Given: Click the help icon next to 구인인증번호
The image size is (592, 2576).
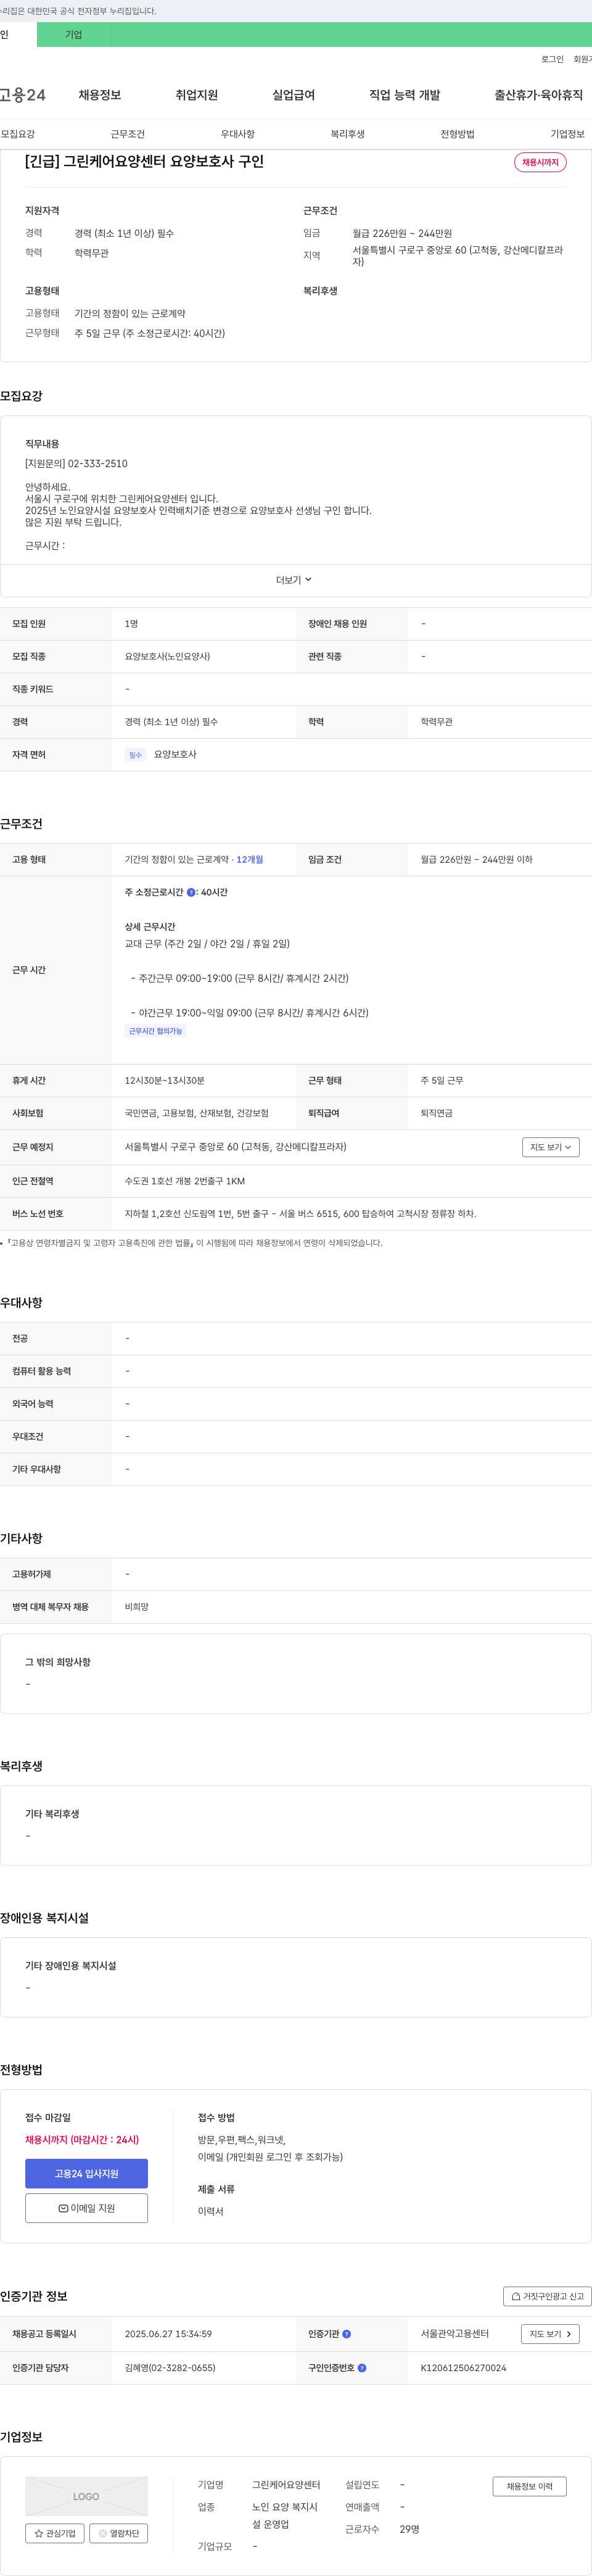Looking at the screenshot, I should tap(362, 2368).
